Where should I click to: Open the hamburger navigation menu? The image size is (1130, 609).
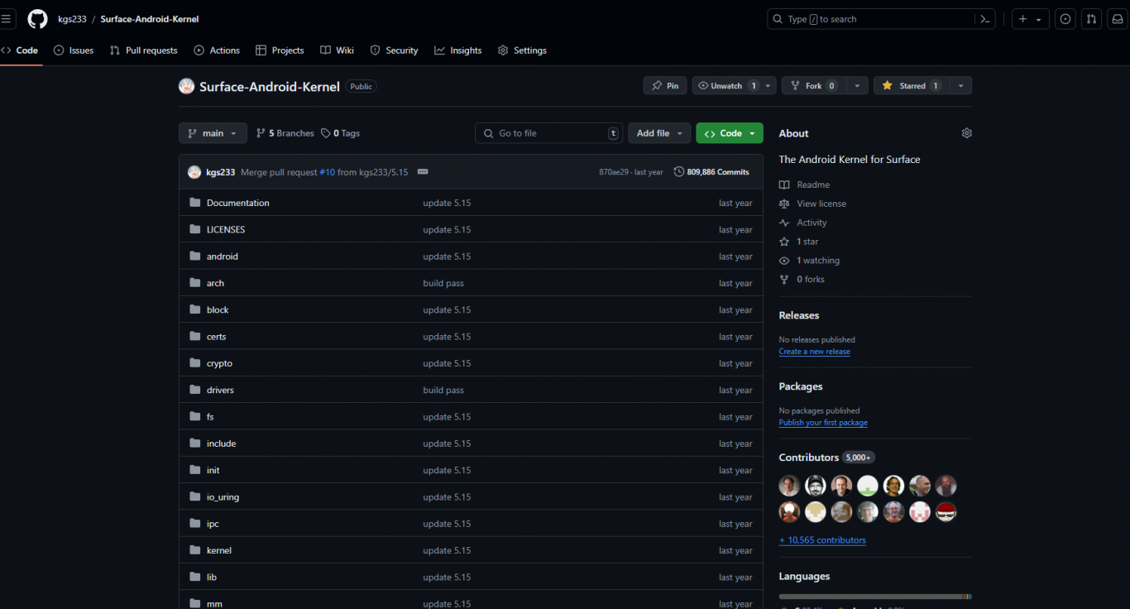tap(6, 19)
